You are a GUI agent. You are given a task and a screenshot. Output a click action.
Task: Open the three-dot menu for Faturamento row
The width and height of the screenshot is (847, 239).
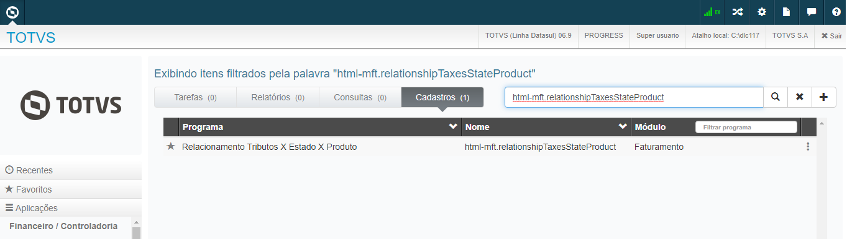(808, 147)
